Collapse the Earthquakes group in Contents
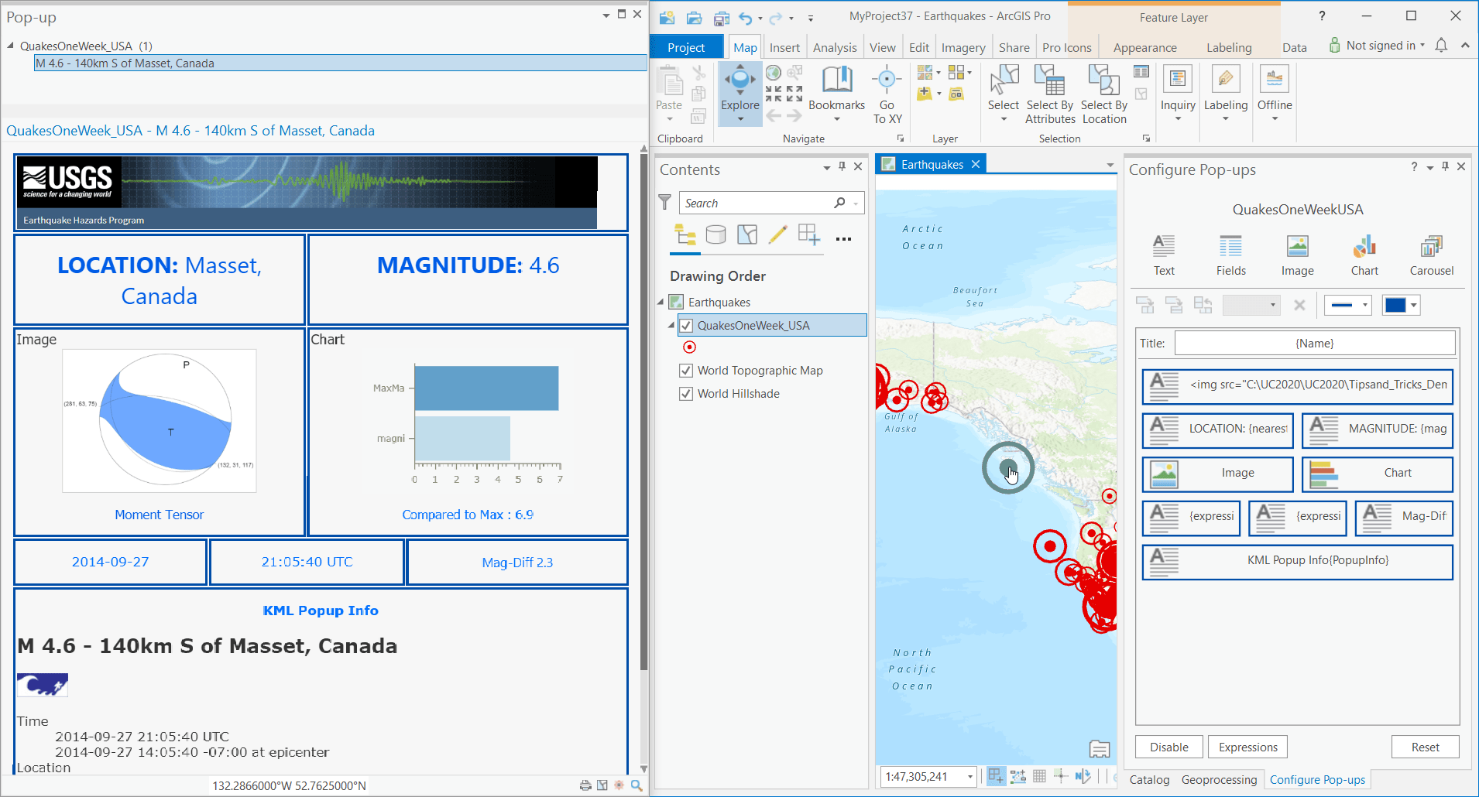This screenshot has width=1479, height=797. click(660, 302)
